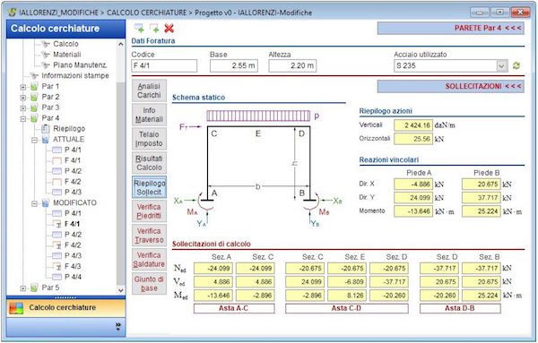Click the ATTUALE blue folder icon

46,140
